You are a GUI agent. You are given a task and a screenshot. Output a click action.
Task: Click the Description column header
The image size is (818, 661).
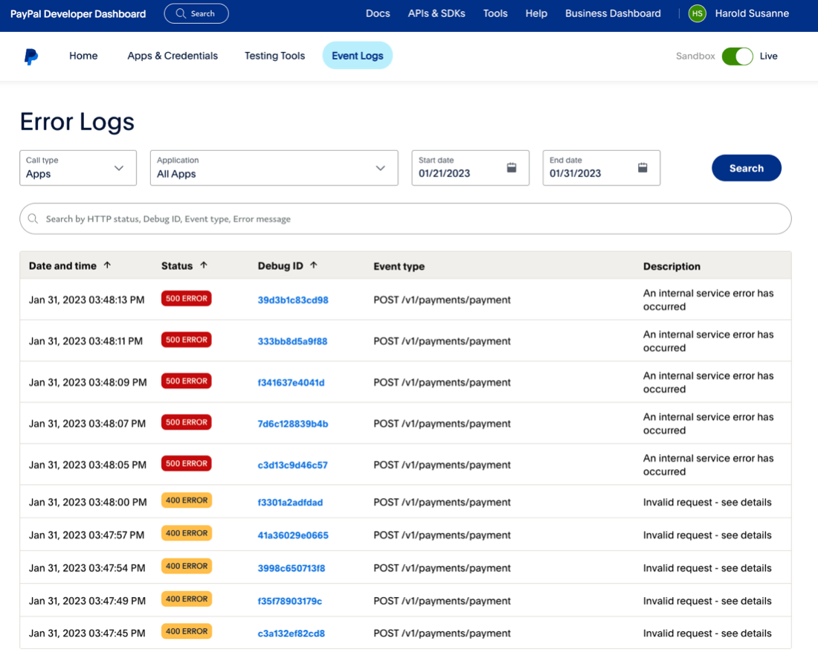[672, 266]
